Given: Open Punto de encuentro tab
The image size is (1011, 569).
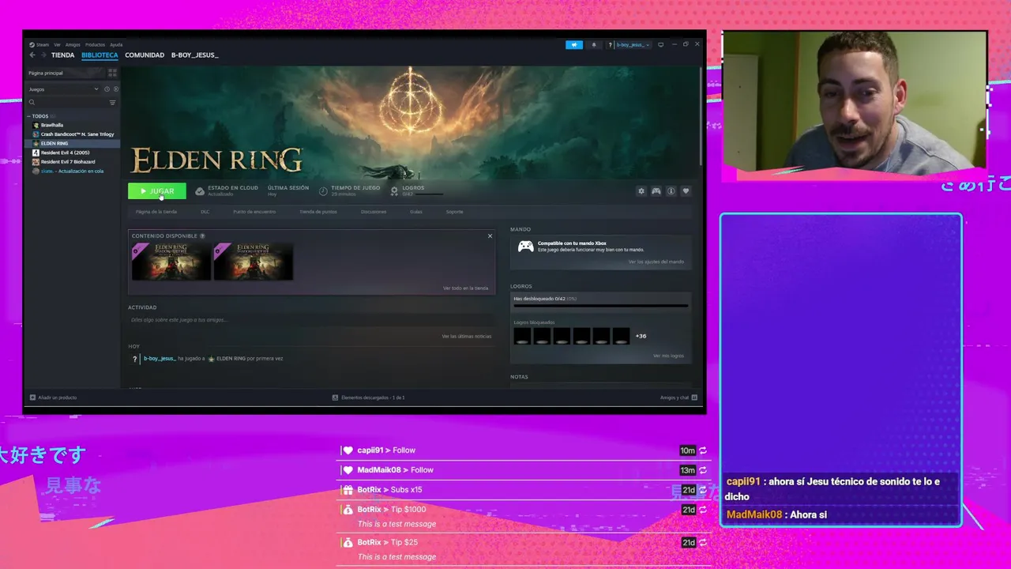Looking at the screenshot, I should point(254,212).
